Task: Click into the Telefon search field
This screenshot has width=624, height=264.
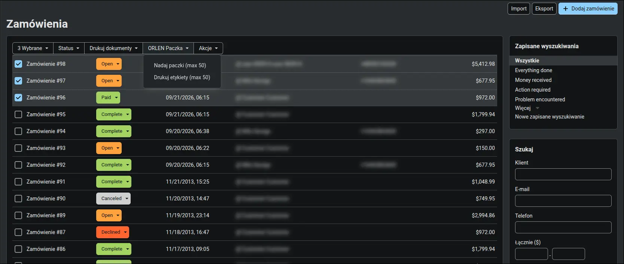Action: pos(563,227)
